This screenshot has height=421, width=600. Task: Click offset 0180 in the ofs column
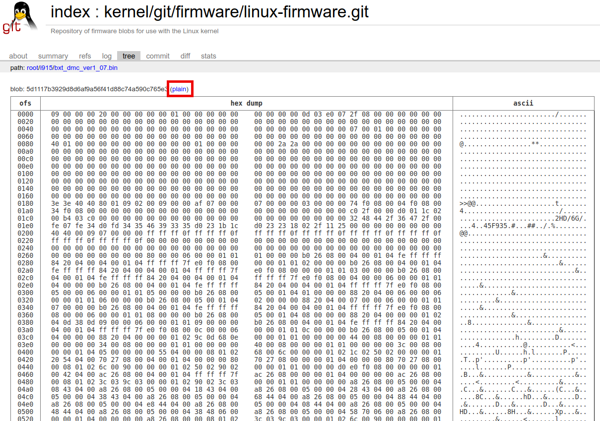25,204
